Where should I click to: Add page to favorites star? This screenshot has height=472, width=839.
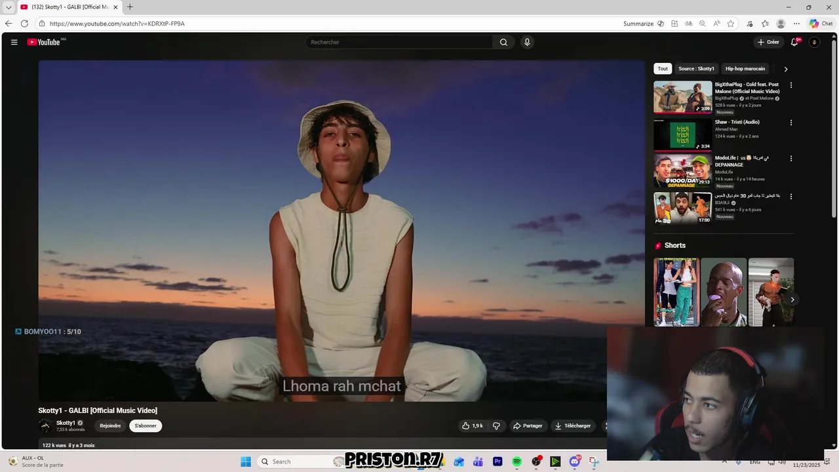tap(731, 24)
